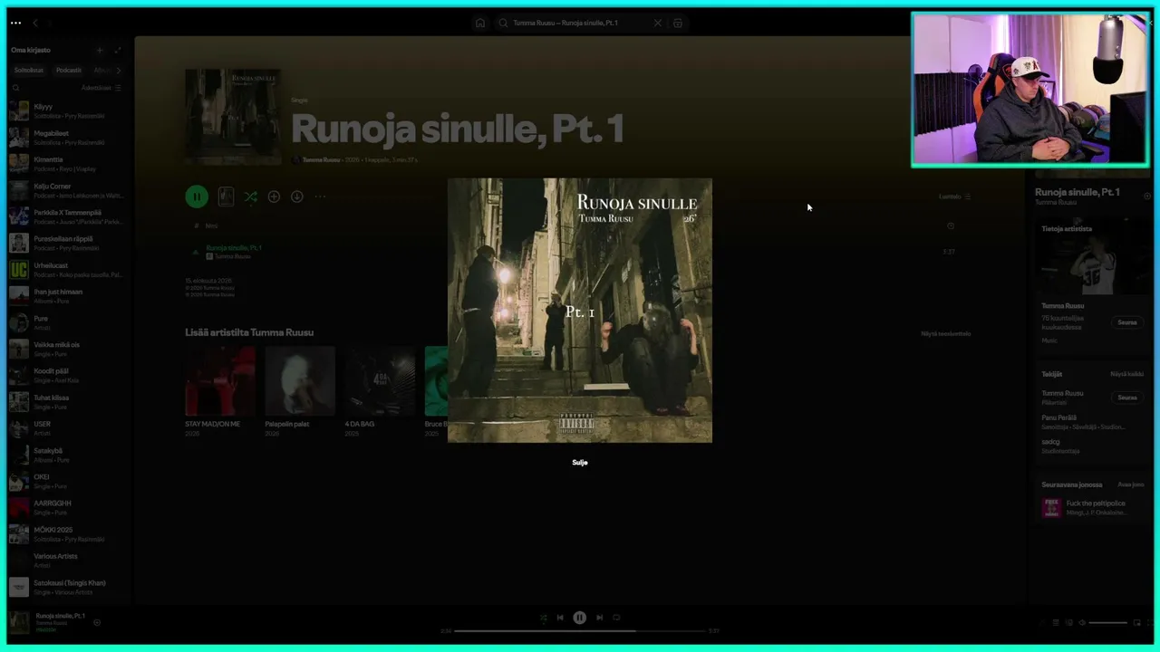This screenshot has height=652, width=1160.
Task: Show all credits with Näytä kaikki
Action: 1127,374
